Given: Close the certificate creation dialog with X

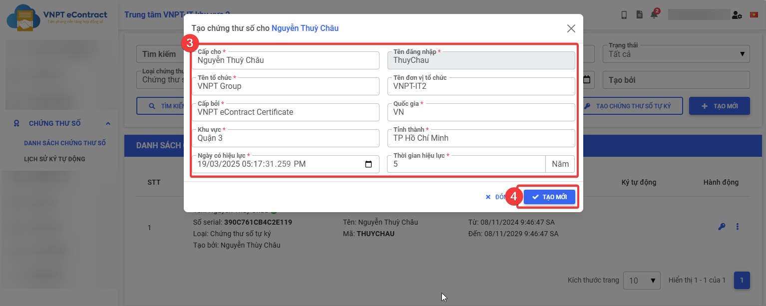Looking at the screenshot, I should tap(571, 28).
